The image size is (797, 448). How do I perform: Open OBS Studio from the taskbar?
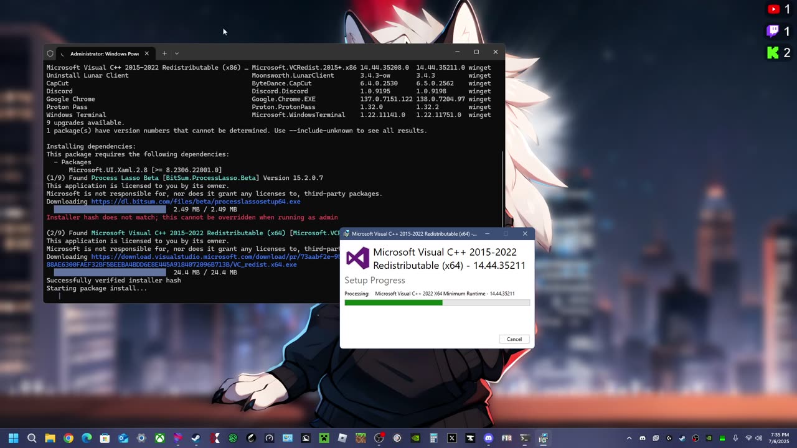pos(379,438)
